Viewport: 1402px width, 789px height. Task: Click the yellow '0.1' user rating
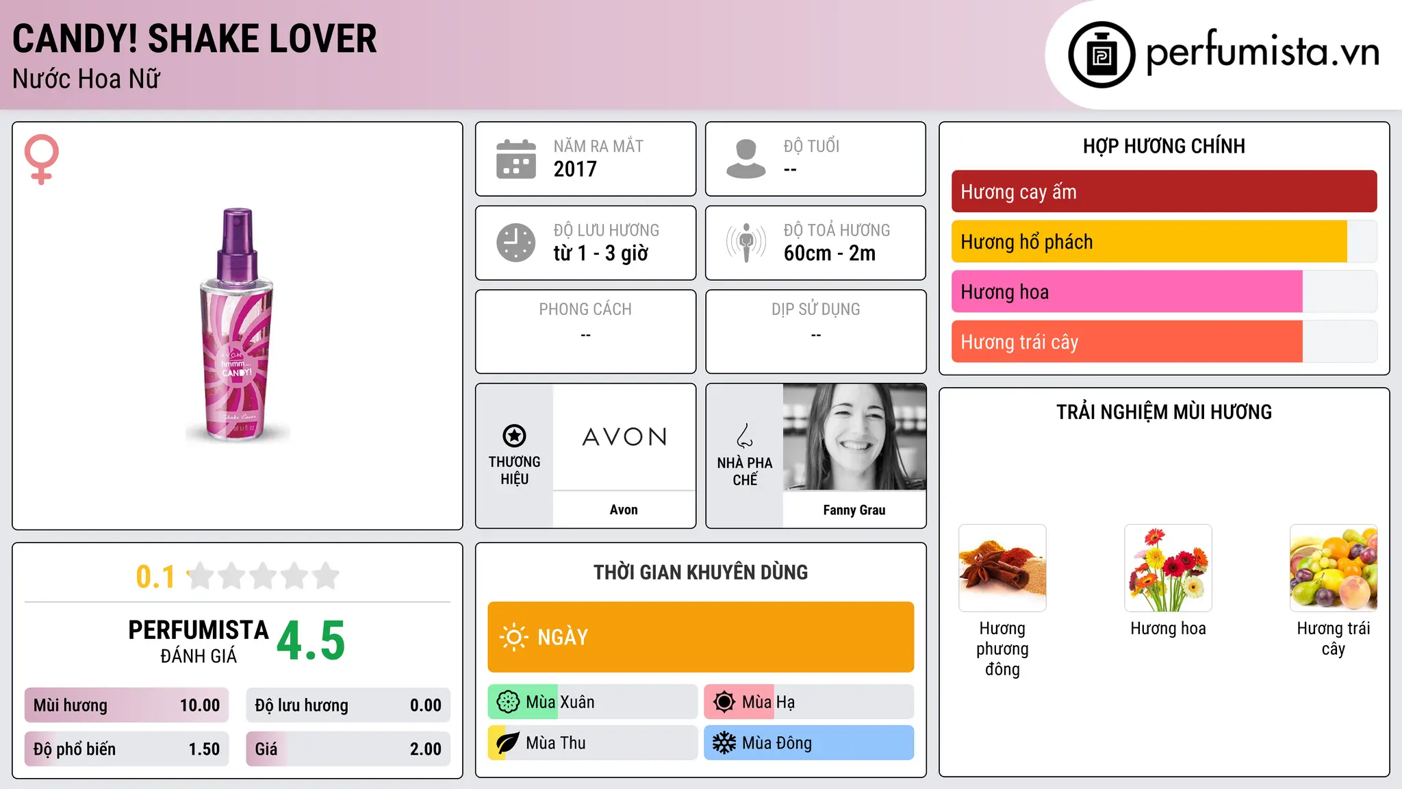click(155, 577)
